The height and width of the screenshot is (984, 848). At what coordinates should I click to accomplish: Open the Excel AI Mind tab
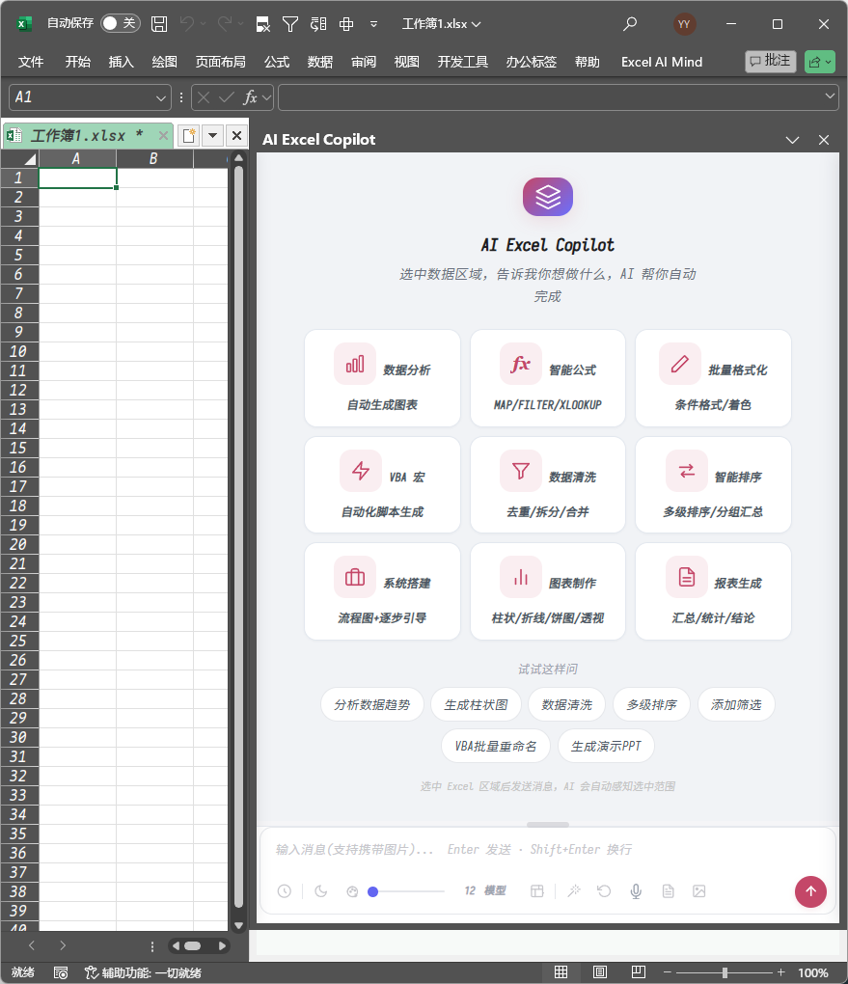coord(662,62)
